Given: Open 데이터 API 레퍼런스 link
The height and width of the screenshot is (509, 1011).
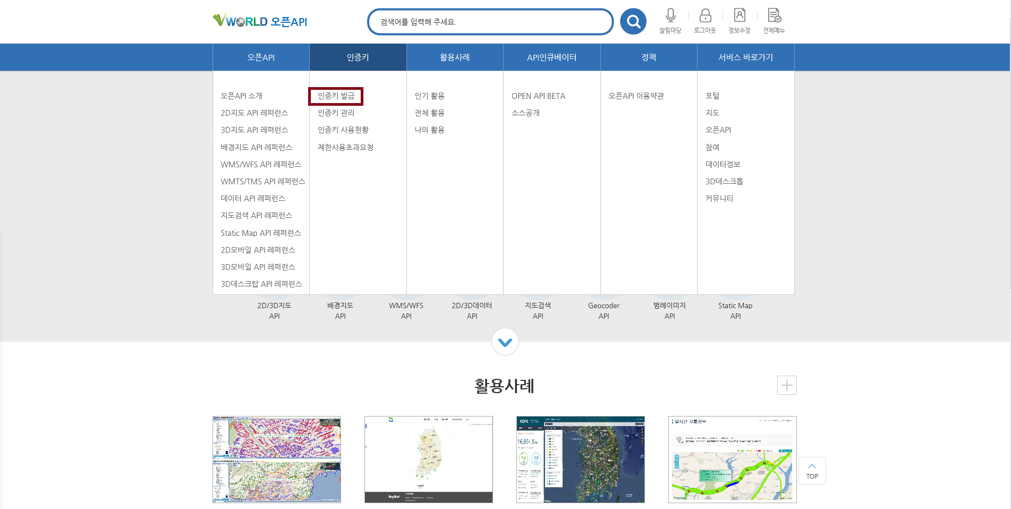Looking at the screenshot, I should pos(253,199).
